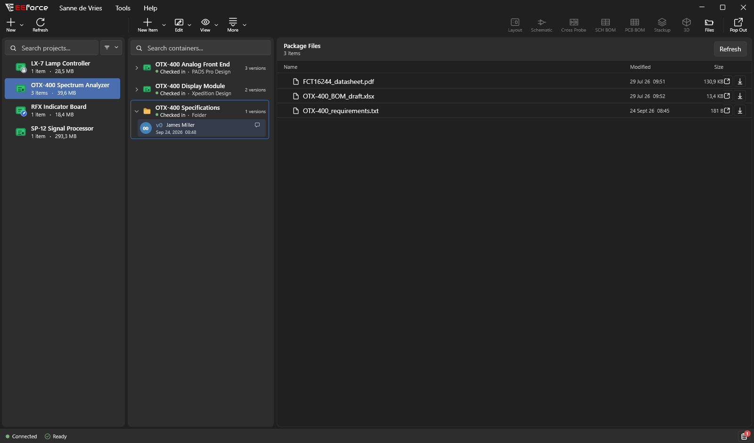754x443 pixels.
Task: Select the RFX Indicator Board project
Action: tap(62, 110)
